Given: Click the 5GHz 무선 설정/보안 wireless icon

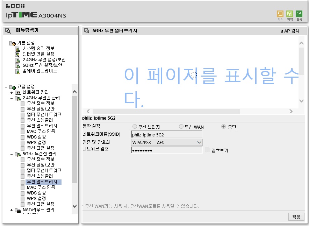Looking at the screenshot, I should click(x=18, y=66).
